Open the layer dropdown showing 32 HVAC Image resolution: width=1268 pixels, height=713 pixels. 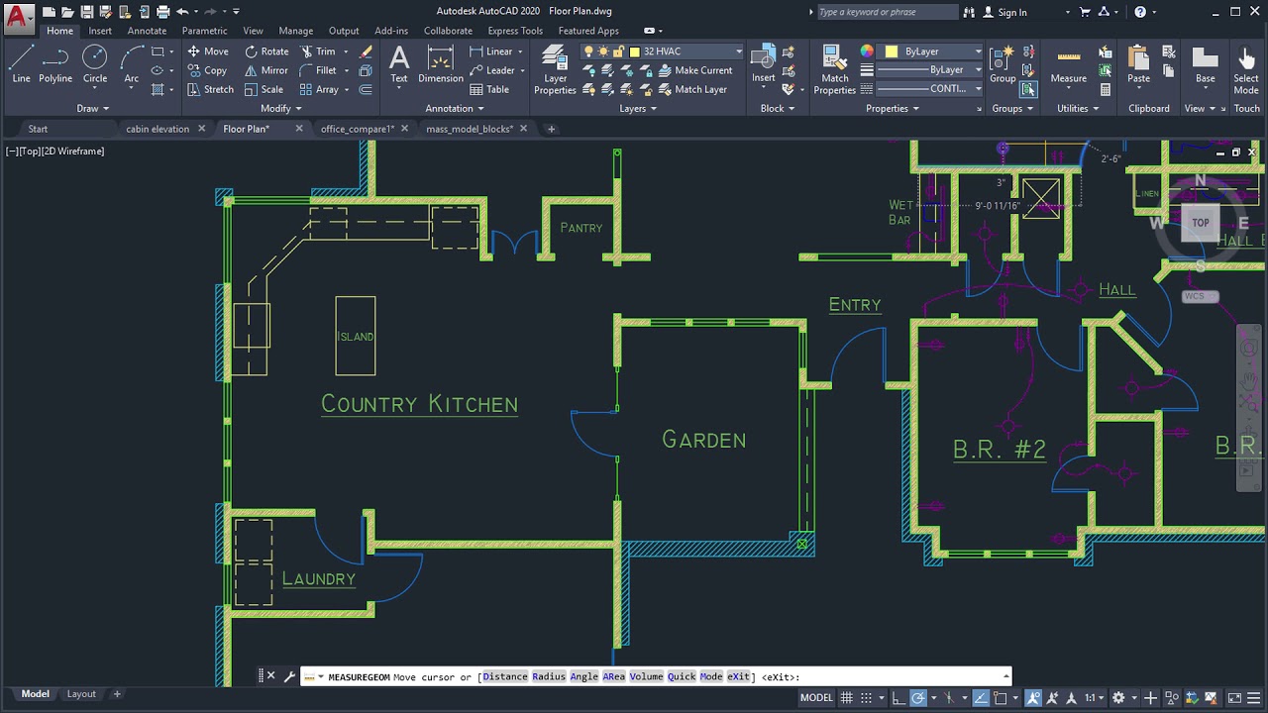[x=738, y=51]
